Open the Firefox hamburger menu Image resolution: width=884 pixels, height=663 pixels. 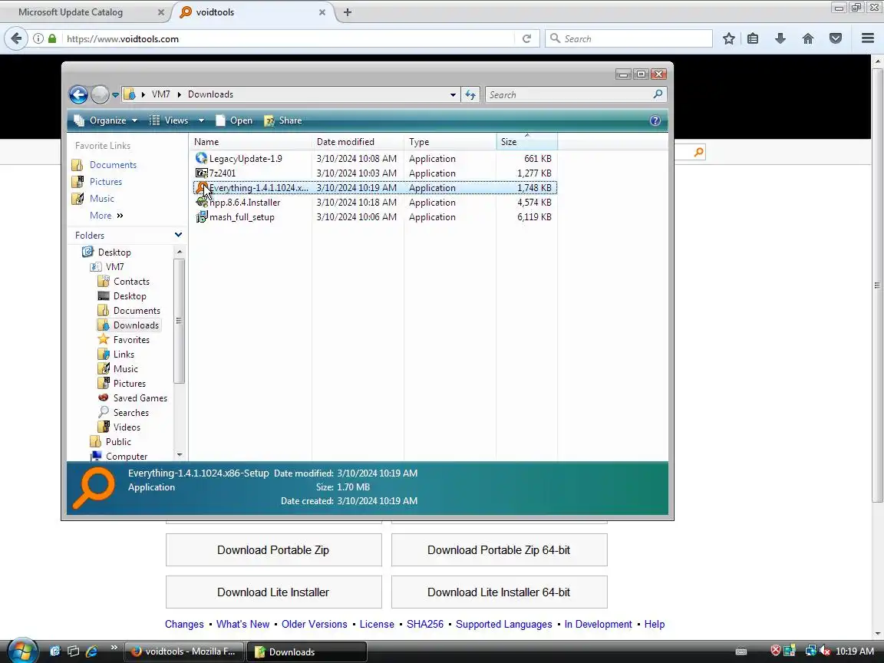pyautogui.click(x=868, y=38)
